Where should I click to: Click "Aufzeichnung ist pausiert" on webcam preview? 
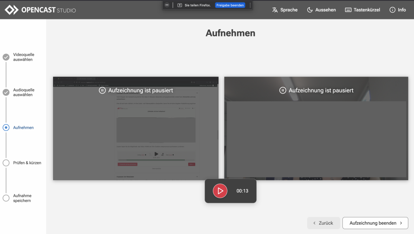click(x=321, y=90)
